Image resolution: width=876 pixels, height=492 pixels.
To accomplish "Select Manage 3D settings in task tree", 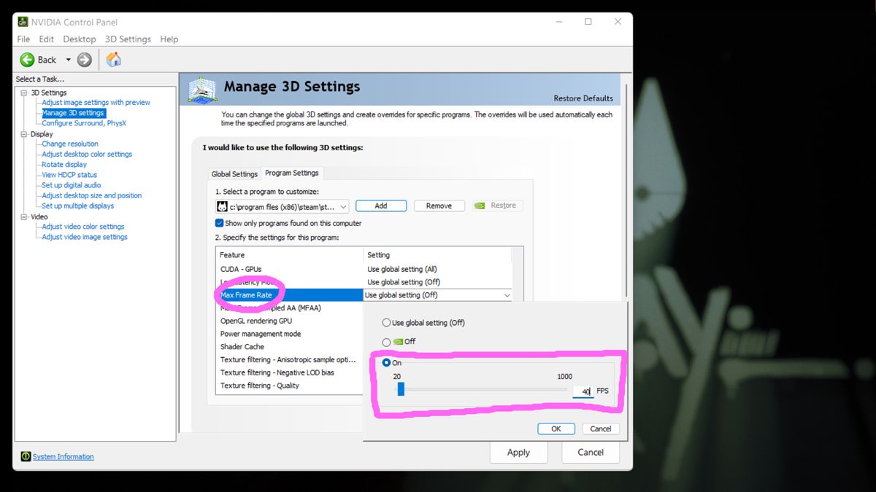I will 73,113.
